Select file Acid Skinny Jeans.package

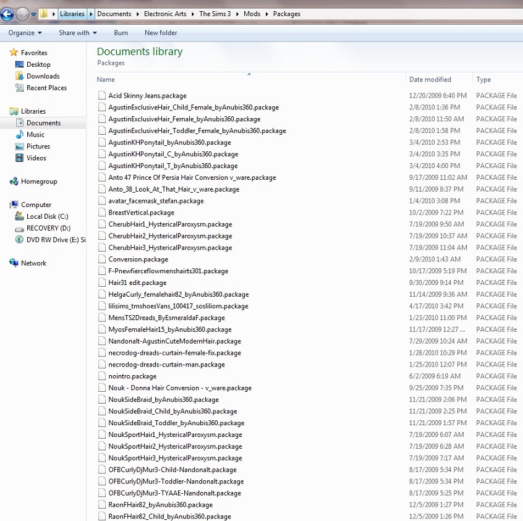click(x=147, y=95)
